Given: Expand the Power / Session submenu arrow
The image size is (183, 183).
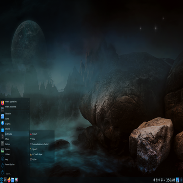Looking at the screenshot, I should (28, 165).
